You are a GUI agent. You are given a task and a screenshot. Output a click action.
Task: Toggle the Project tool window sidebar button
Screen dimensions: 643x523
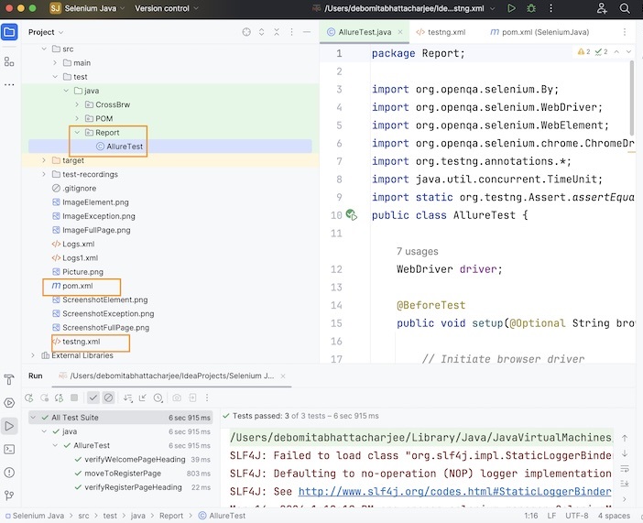[x=9, y=32]
